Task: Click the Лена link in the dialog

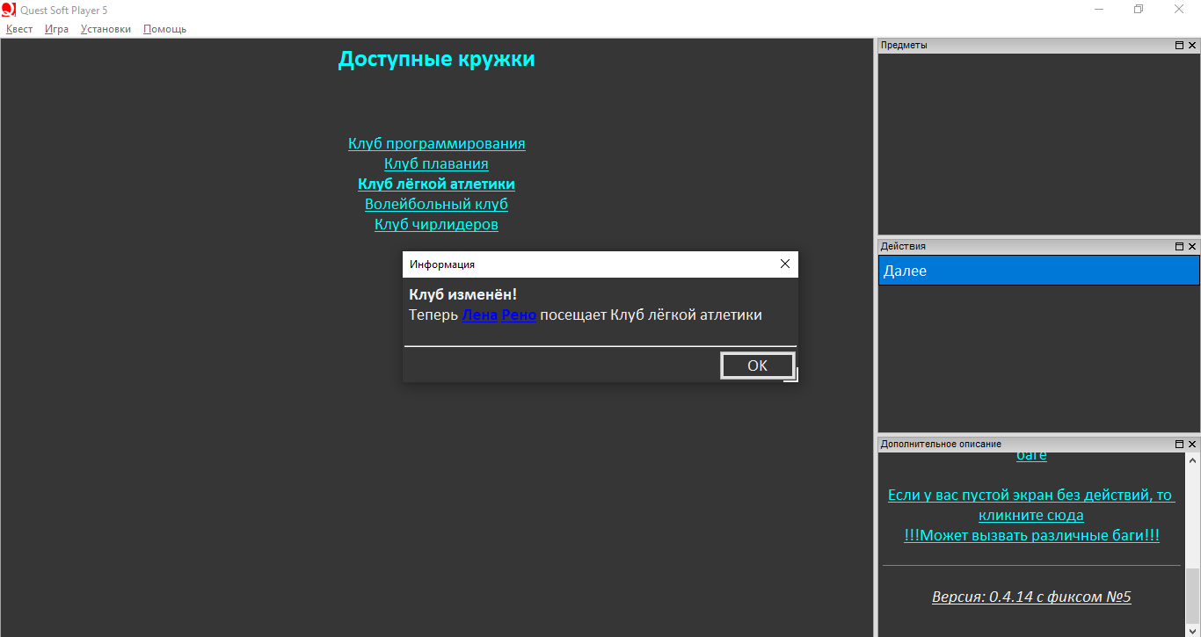Action: click(x=479, y=315)
